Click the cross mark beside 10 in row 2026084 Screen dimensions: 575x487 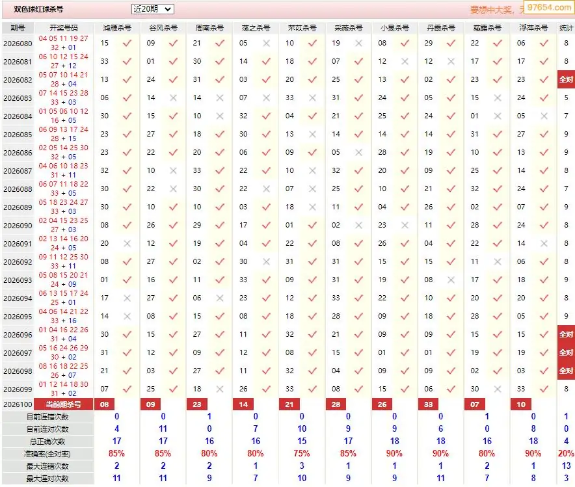coord(220,116)
